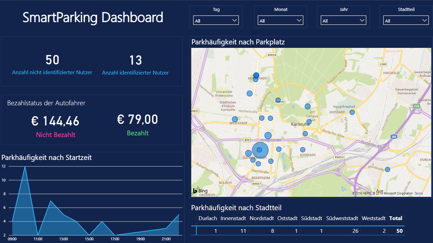Open the Monat filter dropdown

coord(280,21)
